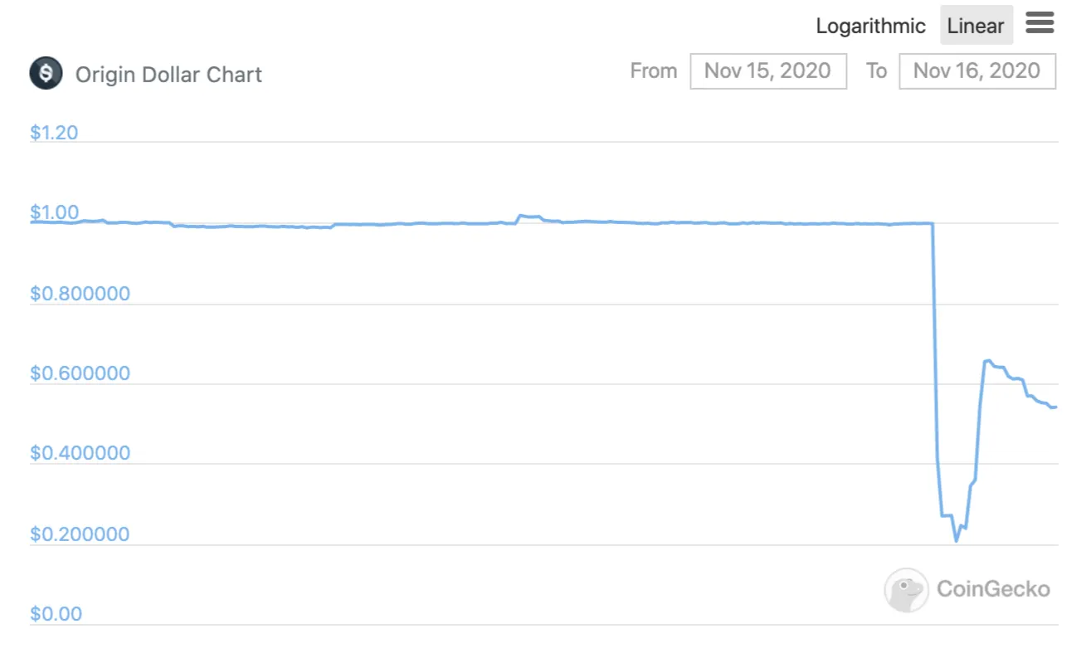Click the $0.600000 axis label
Viewport: 1086px width, 668px height.
[x=80, y=373]
